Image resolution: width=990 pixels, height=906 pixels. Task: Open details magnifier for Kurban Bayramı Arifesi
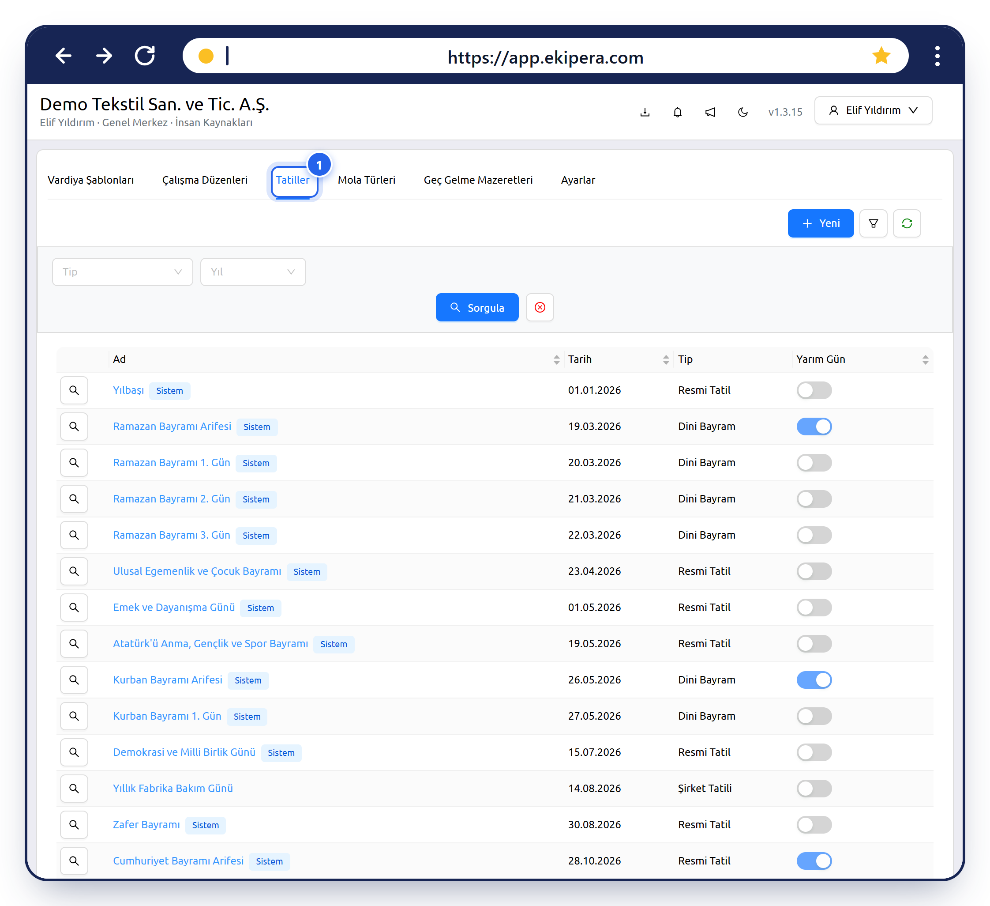[x=74, y=679]
